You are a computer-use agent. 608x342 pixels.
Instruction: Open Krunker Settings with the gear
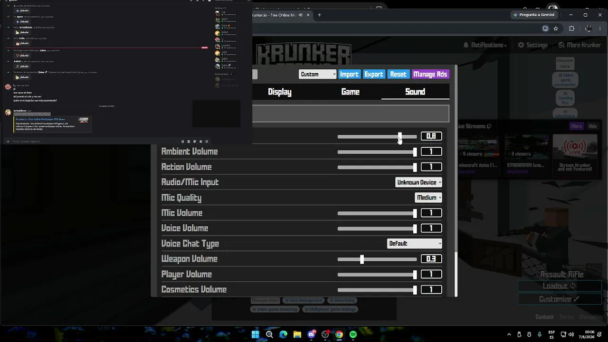coord(532,45)
